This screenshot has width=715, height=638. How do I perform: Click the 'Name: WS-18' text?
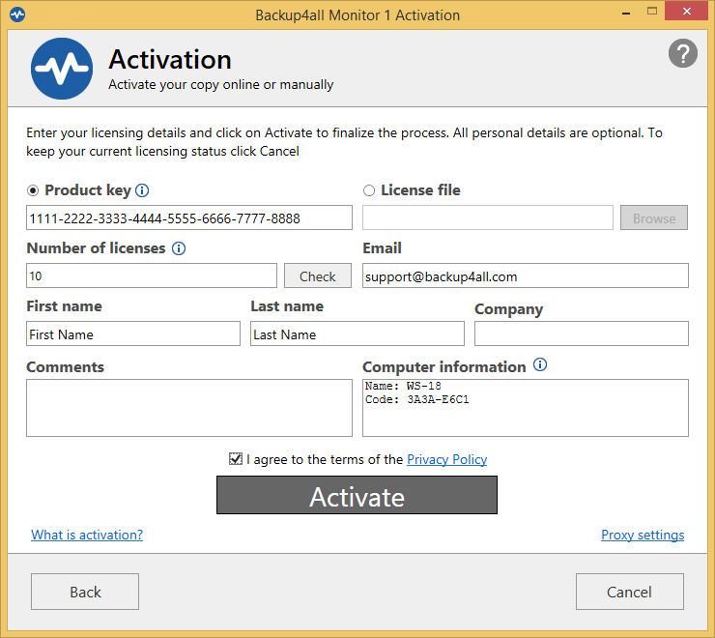point(403,386)
